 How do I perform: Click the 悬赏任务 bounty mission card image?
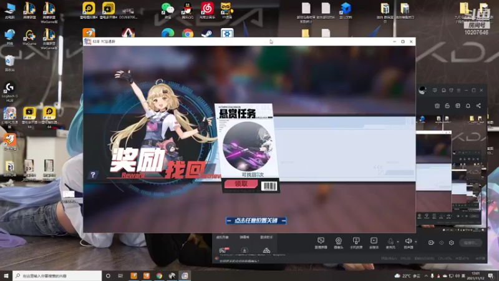[x=247, y=146]
